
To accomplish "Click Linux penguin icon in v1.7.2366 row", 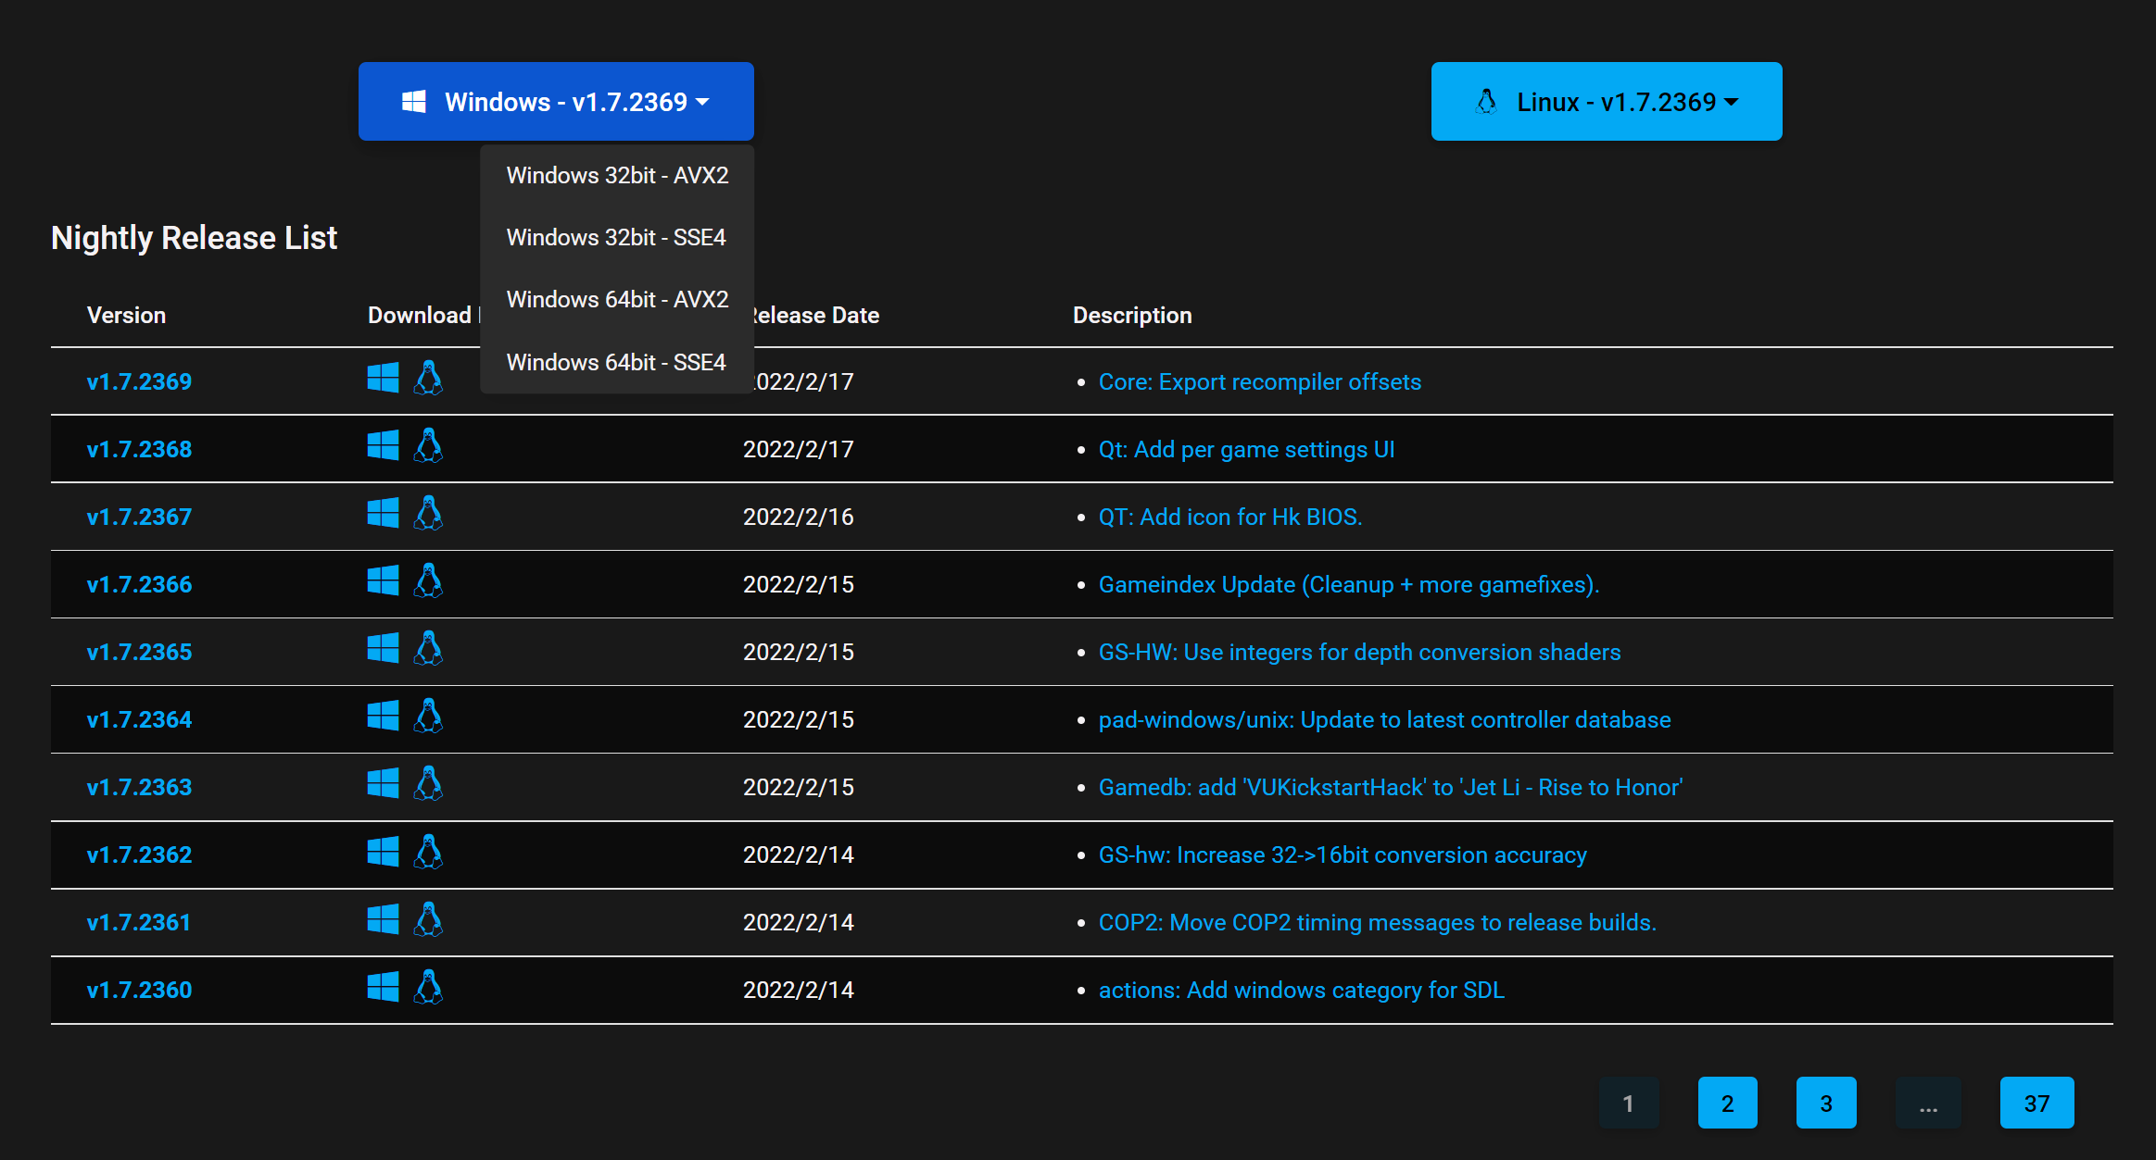I will [x=428, y=580].
